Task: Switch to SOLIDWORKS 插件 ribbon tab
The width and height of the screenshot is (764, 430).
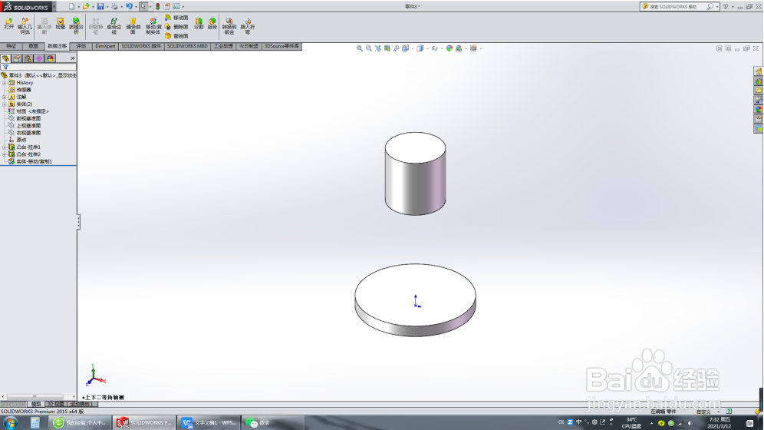Action: point(141,46)
